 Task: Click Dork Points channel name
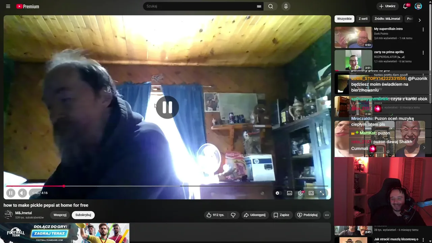381,34
